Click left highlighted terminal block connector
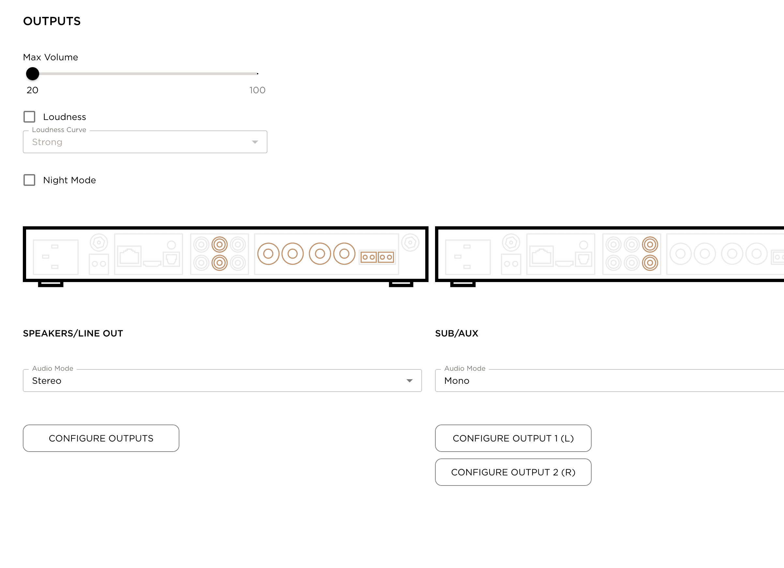Image resolution: width=784 pixels, height=568 pixels. click(369, 257)
